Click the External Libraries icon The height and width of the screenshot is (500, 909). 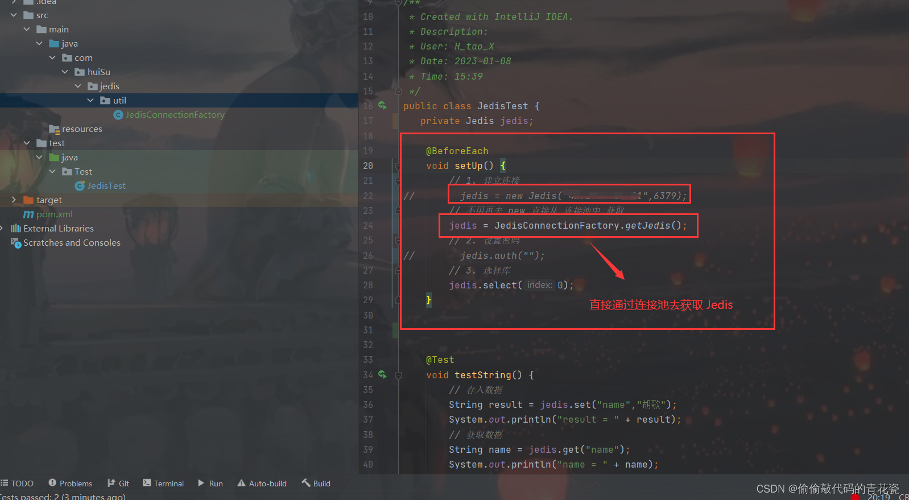click(15, 228)
